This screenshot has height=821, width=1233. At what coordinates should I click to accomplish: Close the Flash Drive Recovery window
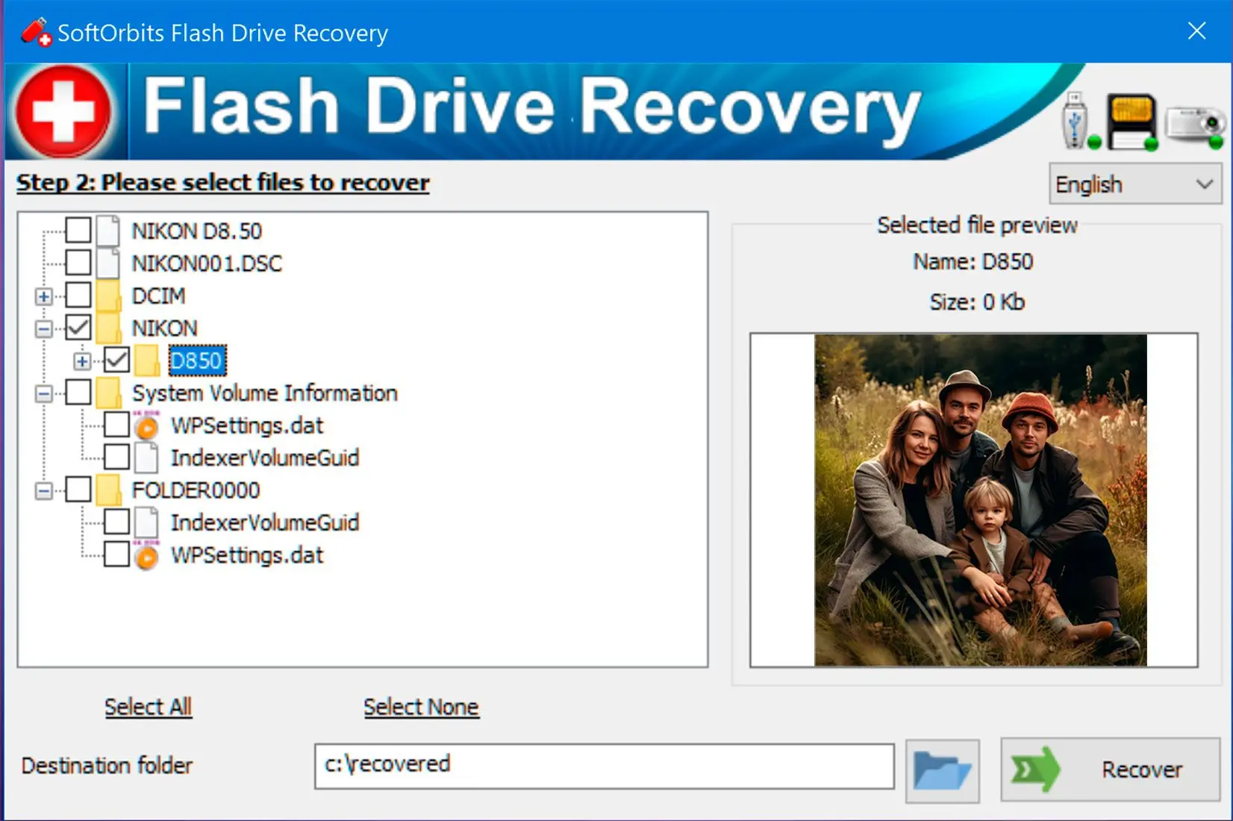(x=1196, y=31)
